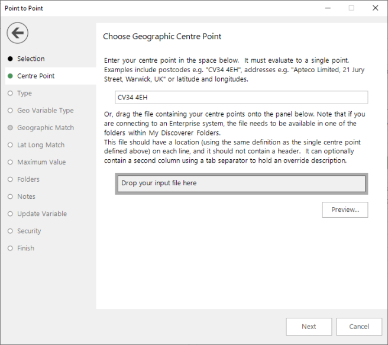Select the Update Variable step
The image size is (388, 345).
(x=42, y=214)
